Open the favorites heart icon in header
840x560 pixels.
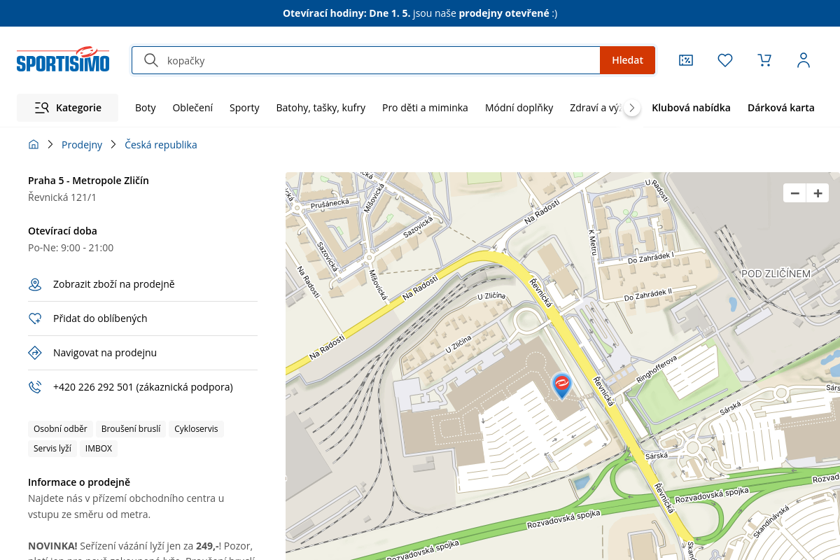[x=725, y=60]
